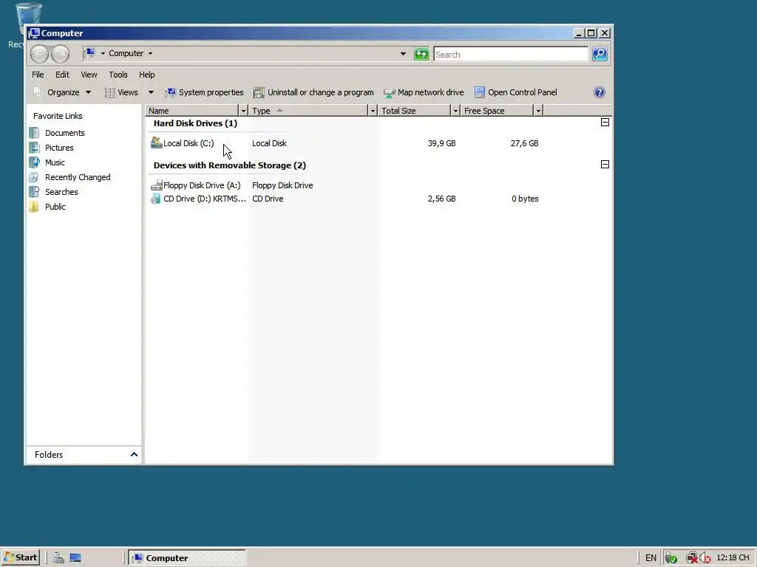The height and width of the screenshot is (567, 757).
Task: Click Map network drive button
Action: [x=424, y=92]
